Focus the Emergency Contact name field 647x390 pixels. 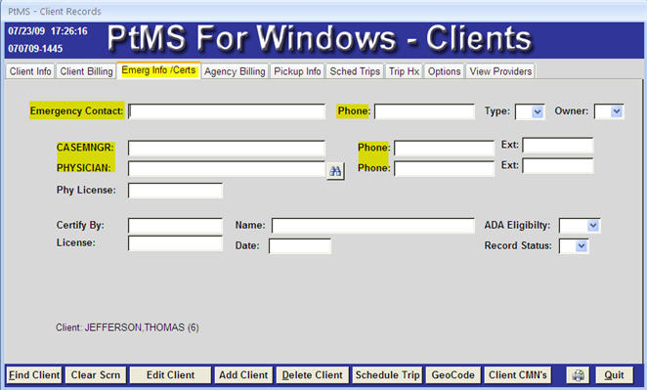(x=227, y=111)
